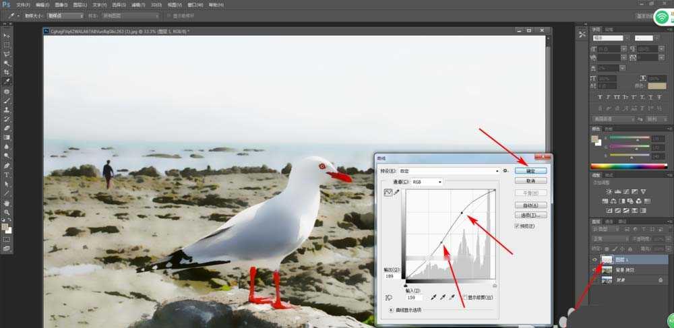The image size is (674, 328).
Task: Open the Curves preset dropdown
Action: pyautogui.click(x=450, y=171)
